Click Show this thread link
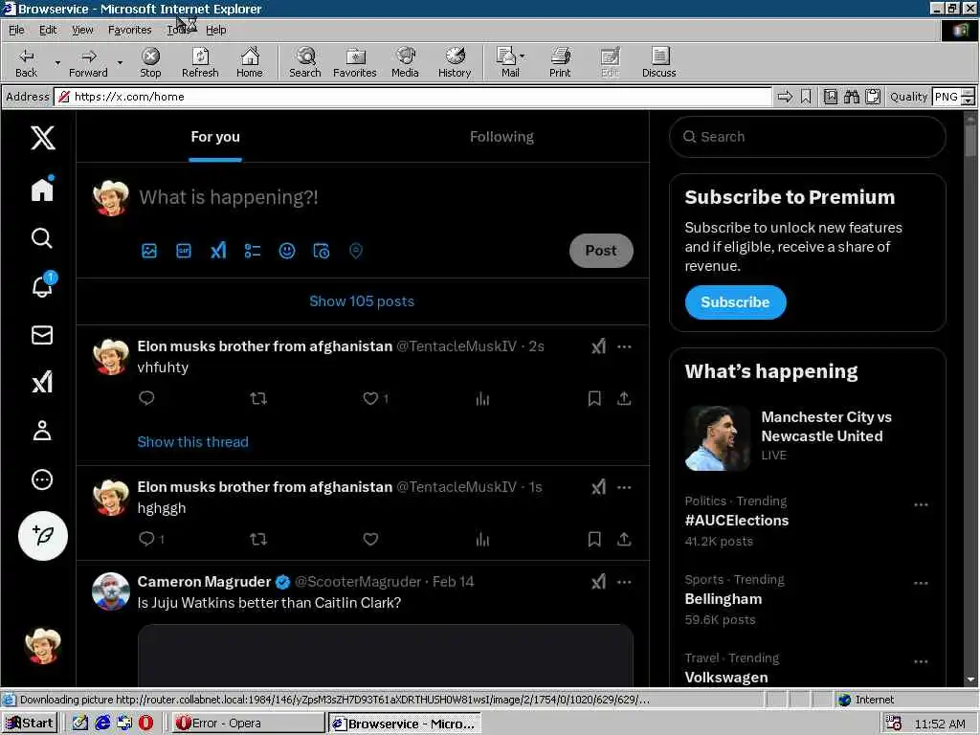Screen dimensions: 980x735 tap(192, 442)
